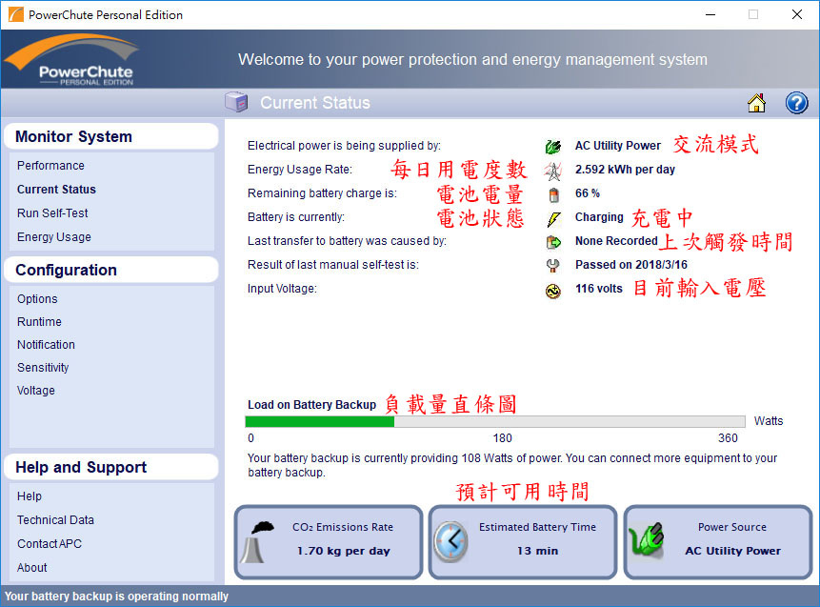Click the self-test result stethoscope icon
820x607 pixels.
552,266
